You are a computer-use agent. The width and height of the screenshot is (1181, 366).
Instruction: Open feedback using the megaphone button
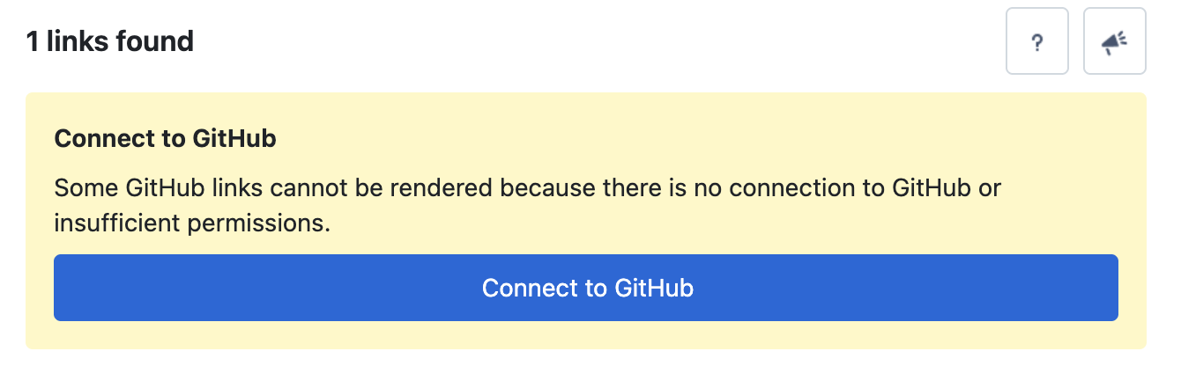click(1115, 41)
